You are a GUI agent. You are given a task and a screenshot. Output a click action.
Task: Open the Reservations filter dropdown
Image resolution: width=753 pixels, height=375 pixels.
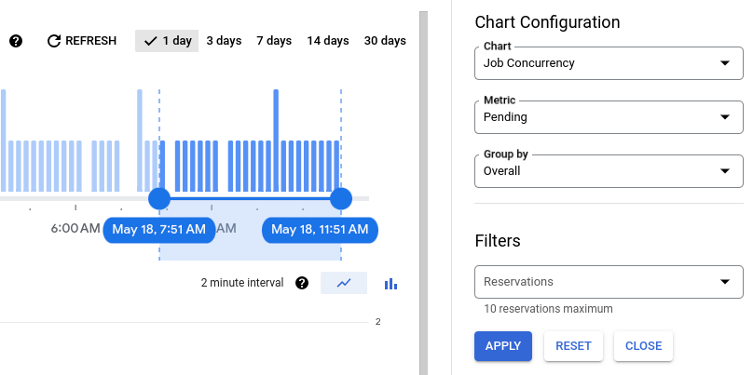tap(609, 282)
